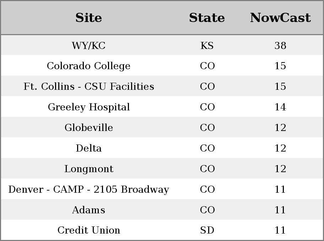Select the Credit Union site

[x=89, y=230]
